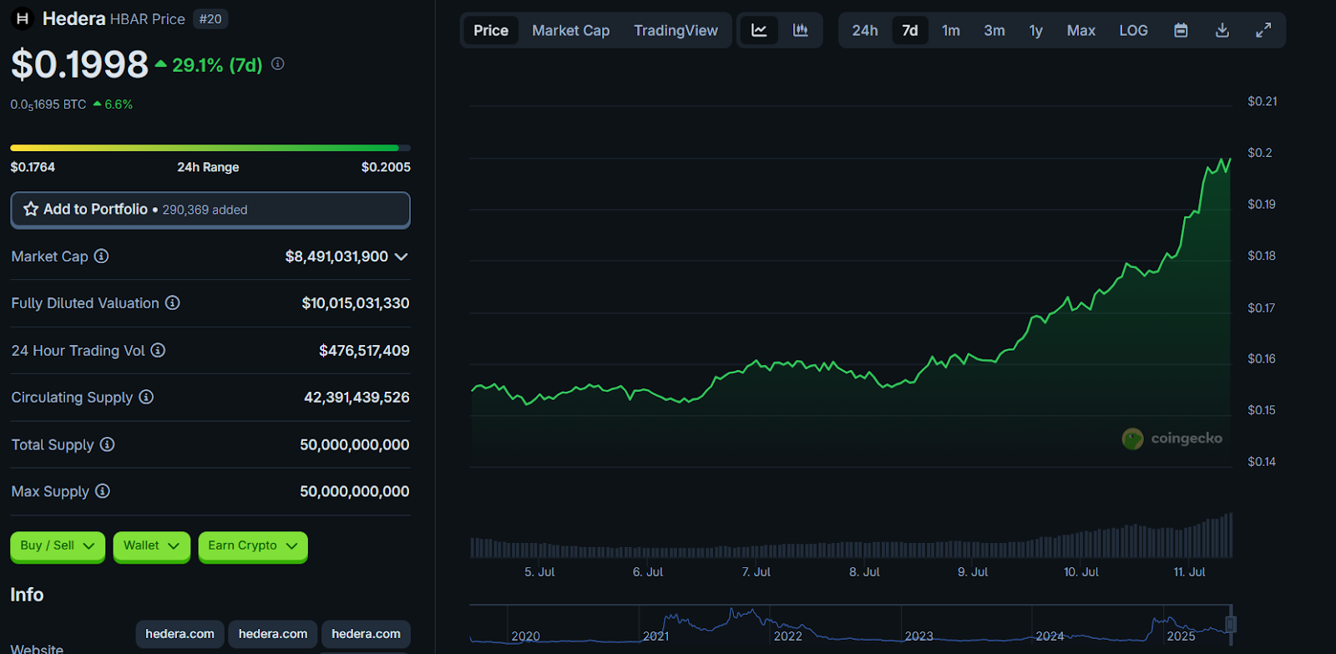Click the 42,391,439,526 circulating supply value
Viewport: 1336px width, 654px height.
point(357,398)
